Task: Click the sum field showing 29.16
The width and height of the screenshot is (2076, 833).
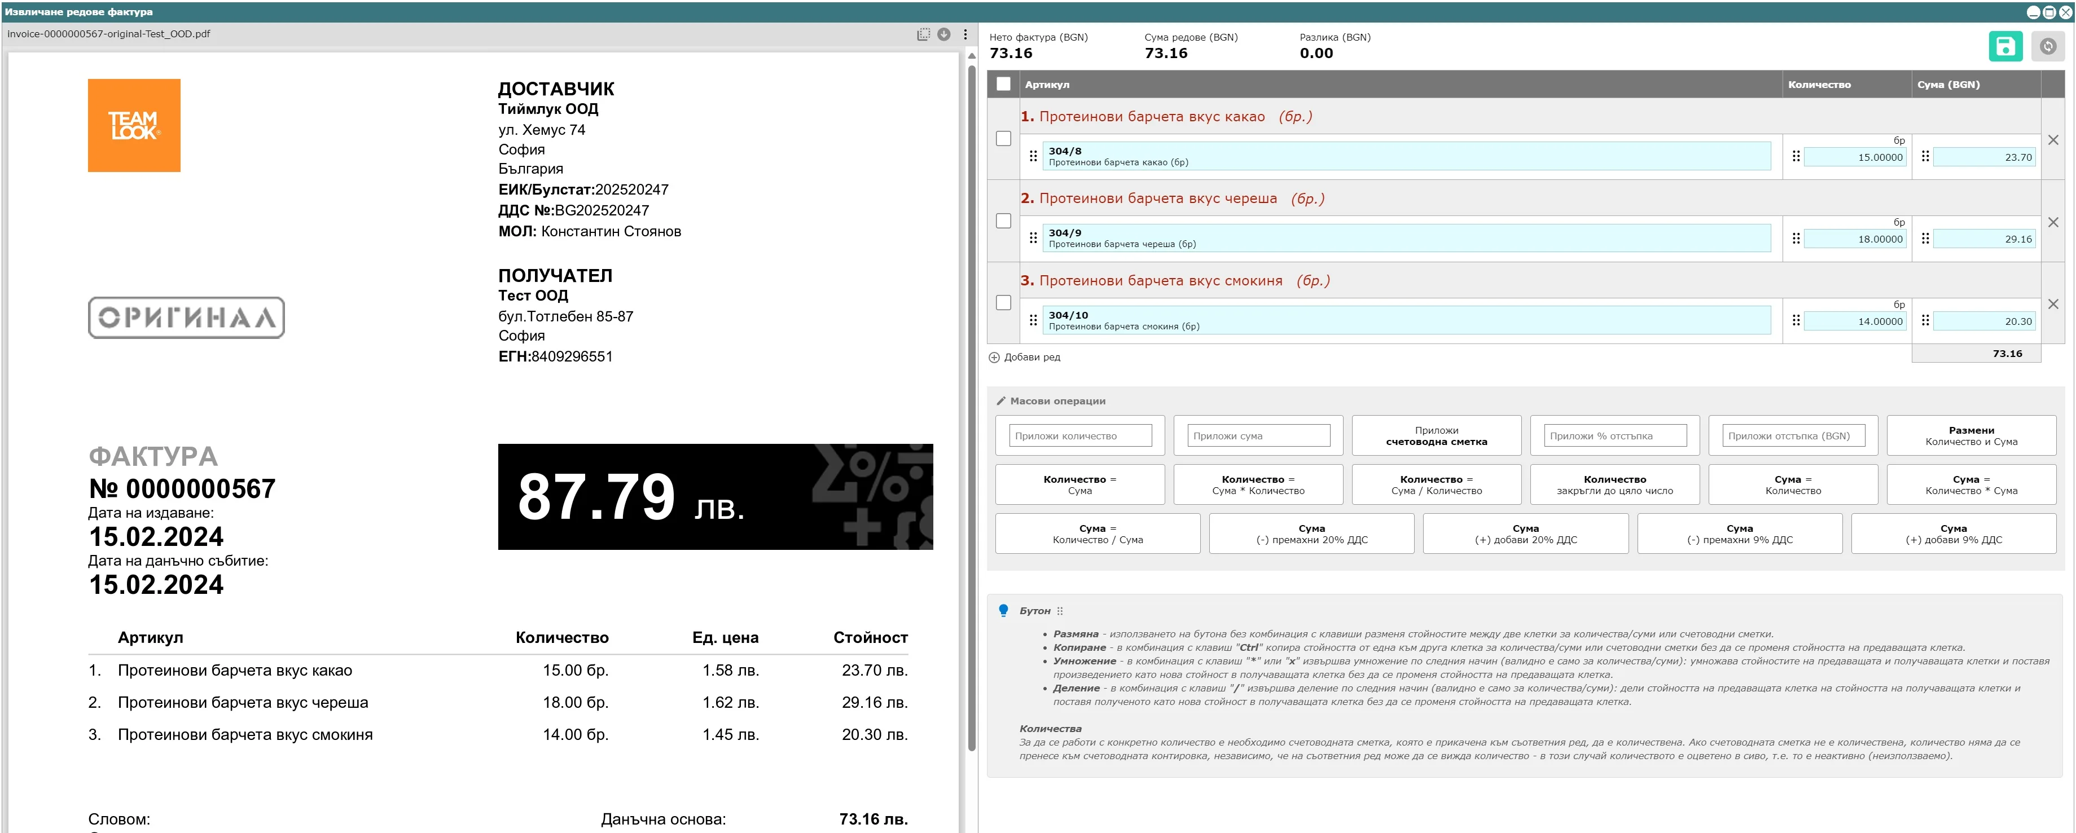Action: coord(1984,239)
